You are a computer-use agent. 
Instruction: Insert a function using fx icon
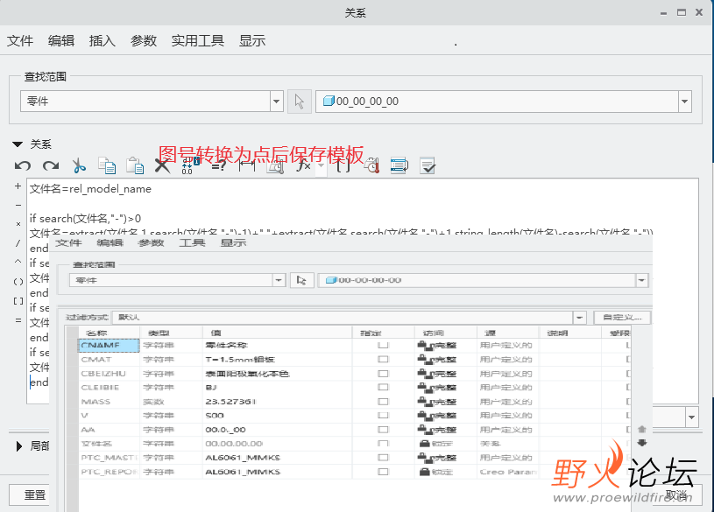[x=304, y=166]
